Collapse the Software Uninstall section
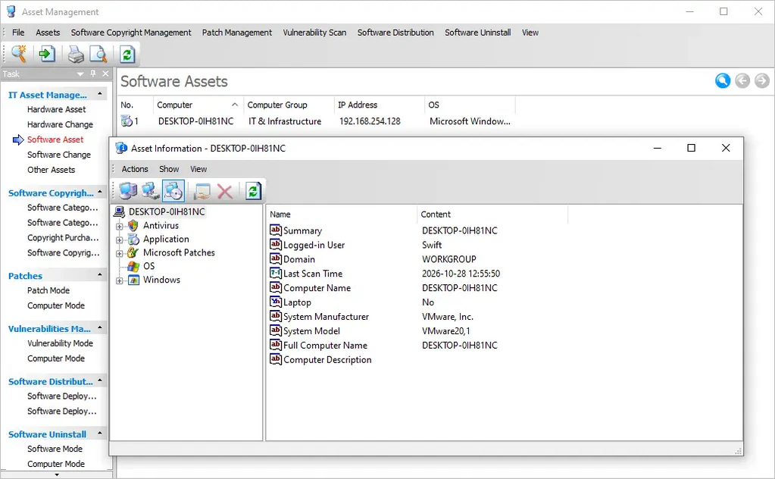The height and width of the screenshot is (479, 775). click(x=100, y=434)
